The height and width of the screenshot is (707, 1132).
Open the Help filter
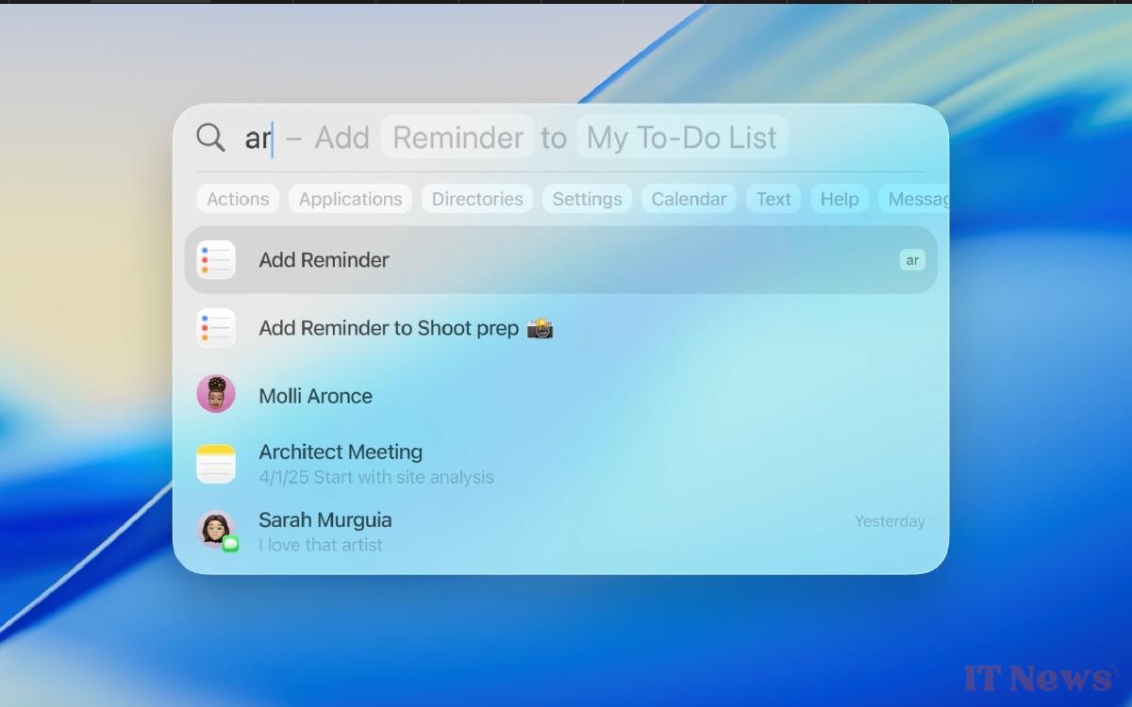(x=839, y=199)
